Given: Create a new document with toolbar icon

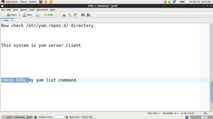Looking at the screenshot, I should tap(3, 15).
